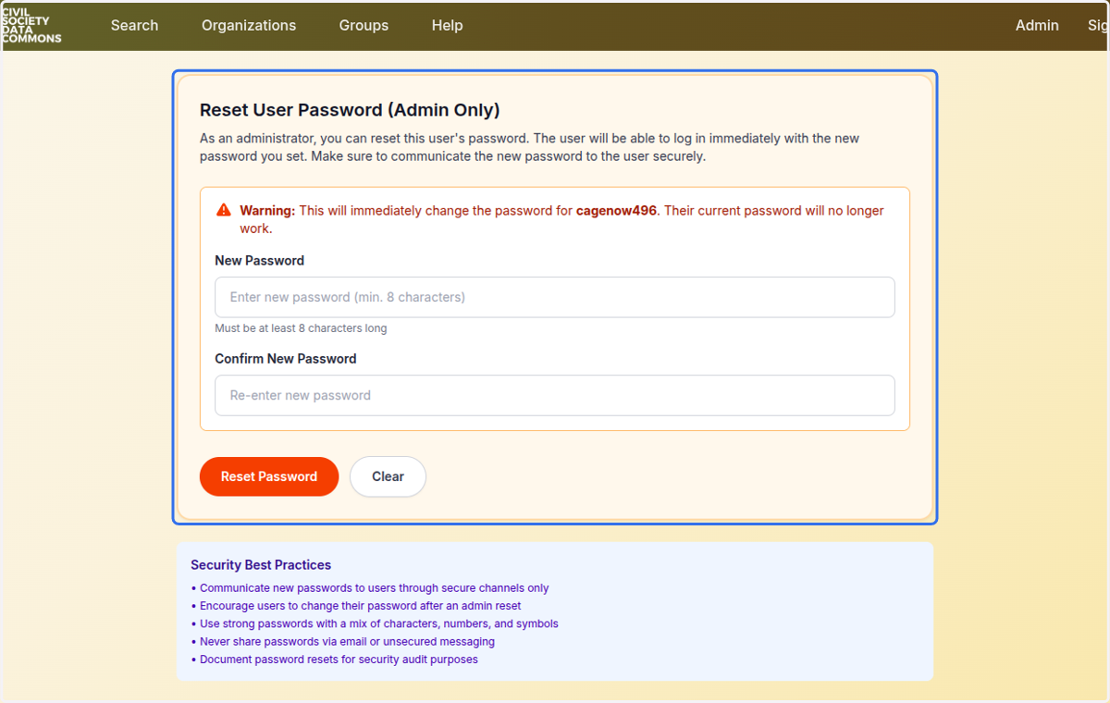Open the Help nav link

tap(447, 26)
